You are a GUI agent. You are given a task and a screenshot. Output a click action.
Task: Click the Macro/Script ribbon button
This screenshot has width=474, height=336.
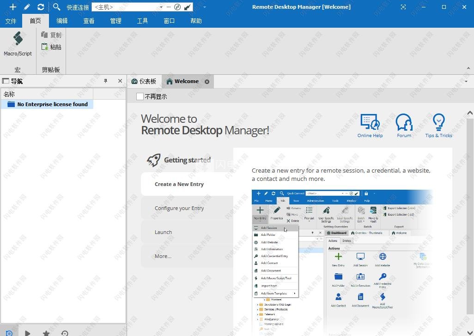point(18,44)
